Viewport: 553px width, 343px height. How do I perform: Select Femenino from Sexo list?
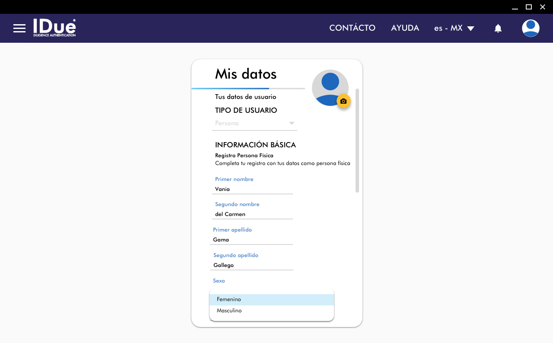(x=271, y=299)
